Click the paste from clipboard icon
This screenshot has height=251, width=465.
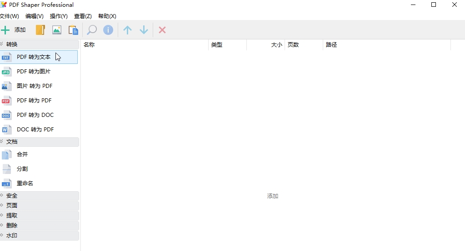coord(73,30)
